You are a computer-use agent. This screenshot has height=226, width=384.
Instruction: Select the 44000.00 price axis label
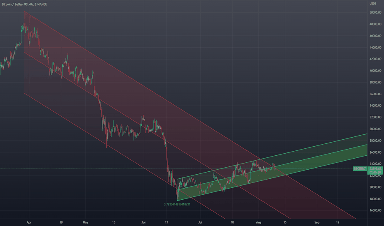pyautogui.click(x=375, y=47)
